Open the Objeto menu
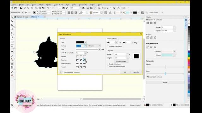This screenshot has width=202, height=113. (x=41, y=5)
